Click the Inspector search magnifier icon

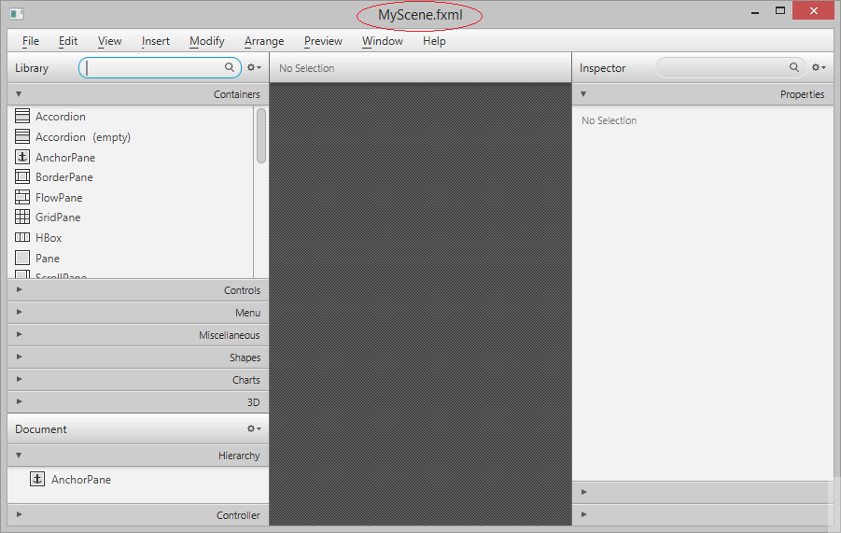pyautogui.click(x=793, y=67)
